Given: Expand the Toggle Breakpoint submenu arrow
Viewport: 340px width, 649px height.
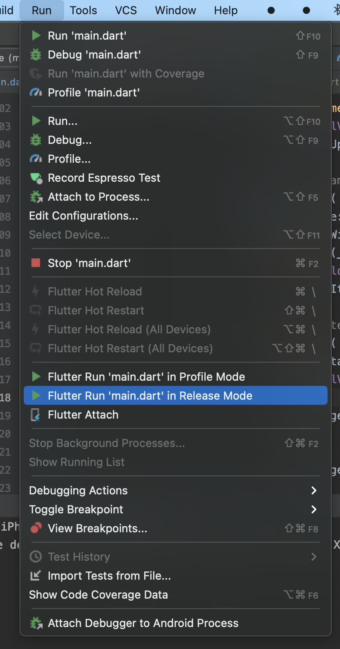Looking at the screenshot, I should 314,509.
